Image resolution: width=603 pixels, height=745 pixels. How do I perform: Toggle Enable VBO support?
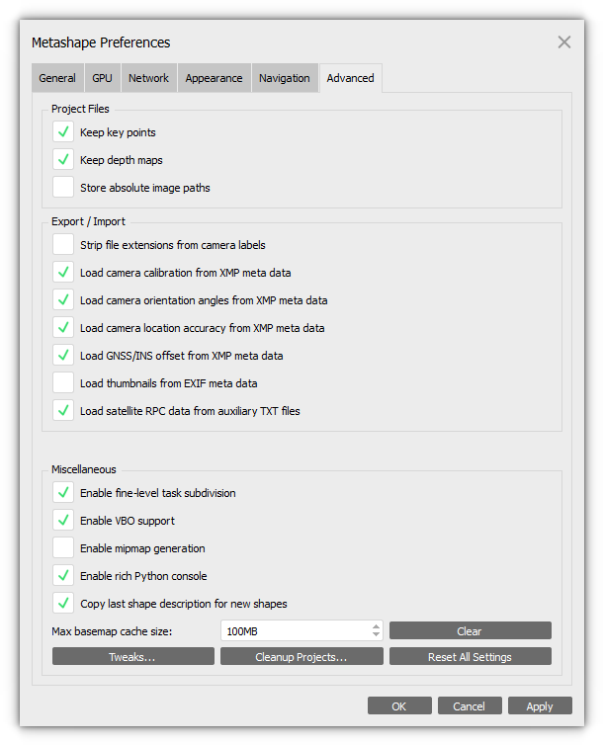[x=63, y=521]
